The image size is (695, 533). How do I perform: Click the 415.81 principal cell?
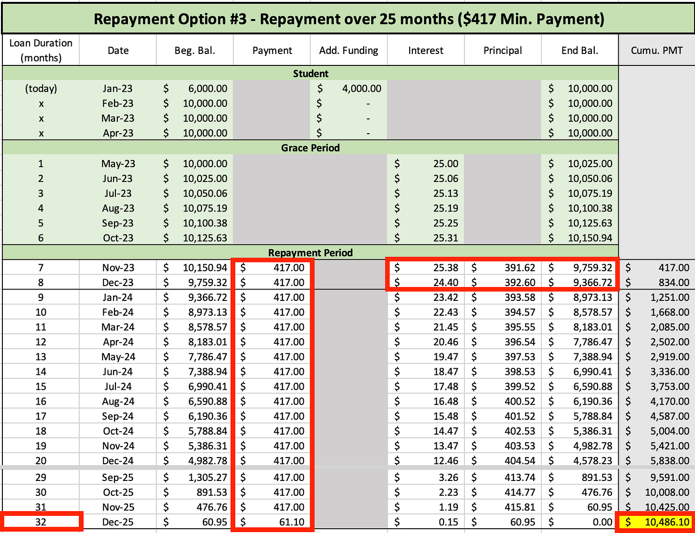[x=503, y=507]
